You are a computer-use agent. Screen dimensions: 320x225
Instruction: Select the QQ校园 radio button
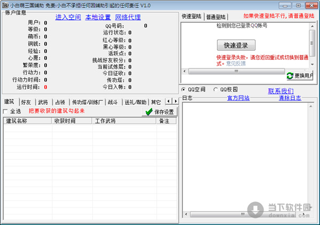click(x=226, y=90)
